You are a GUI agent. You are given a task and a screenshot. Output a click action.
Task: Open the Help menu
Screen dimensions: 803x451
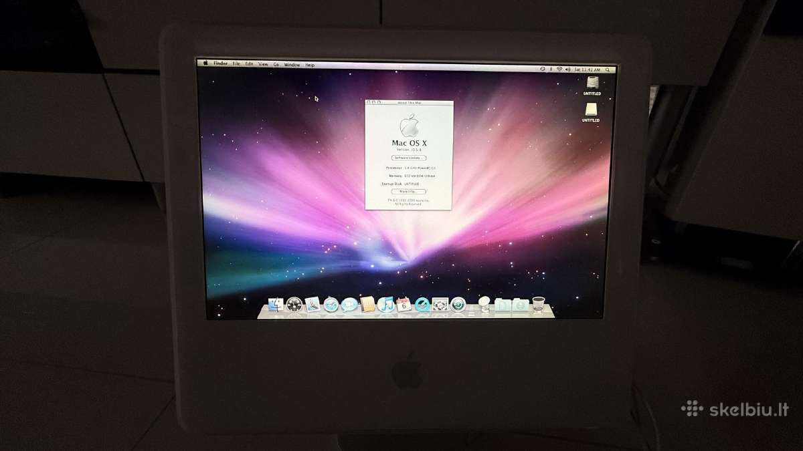point(310,65)
